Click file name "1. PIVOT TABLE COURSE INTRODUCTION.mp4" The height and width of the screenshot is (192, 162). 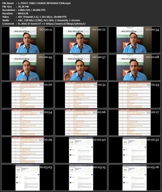pos(44,3)
